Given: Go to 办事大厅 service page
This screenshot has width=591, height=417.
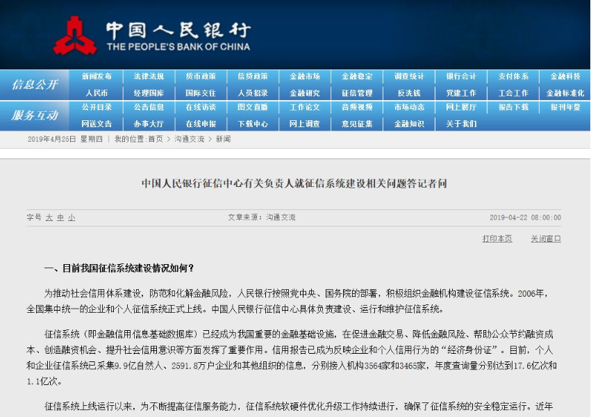Looking at the screenshot, I should [149, 124].
